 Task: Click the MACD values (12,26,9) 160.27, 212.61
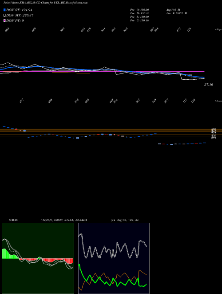click(58, 220)
